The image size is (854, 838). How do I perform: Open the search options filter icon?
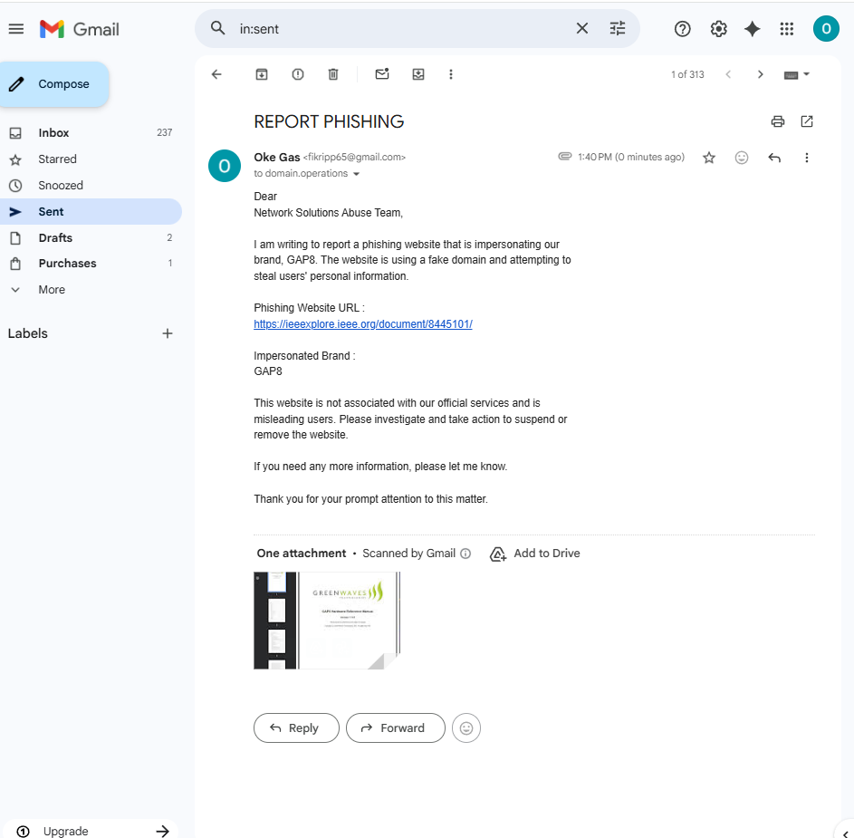tap(617, 28)
